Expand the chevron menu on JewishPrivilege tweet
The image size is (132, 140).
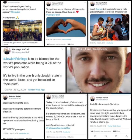[62, 49]
